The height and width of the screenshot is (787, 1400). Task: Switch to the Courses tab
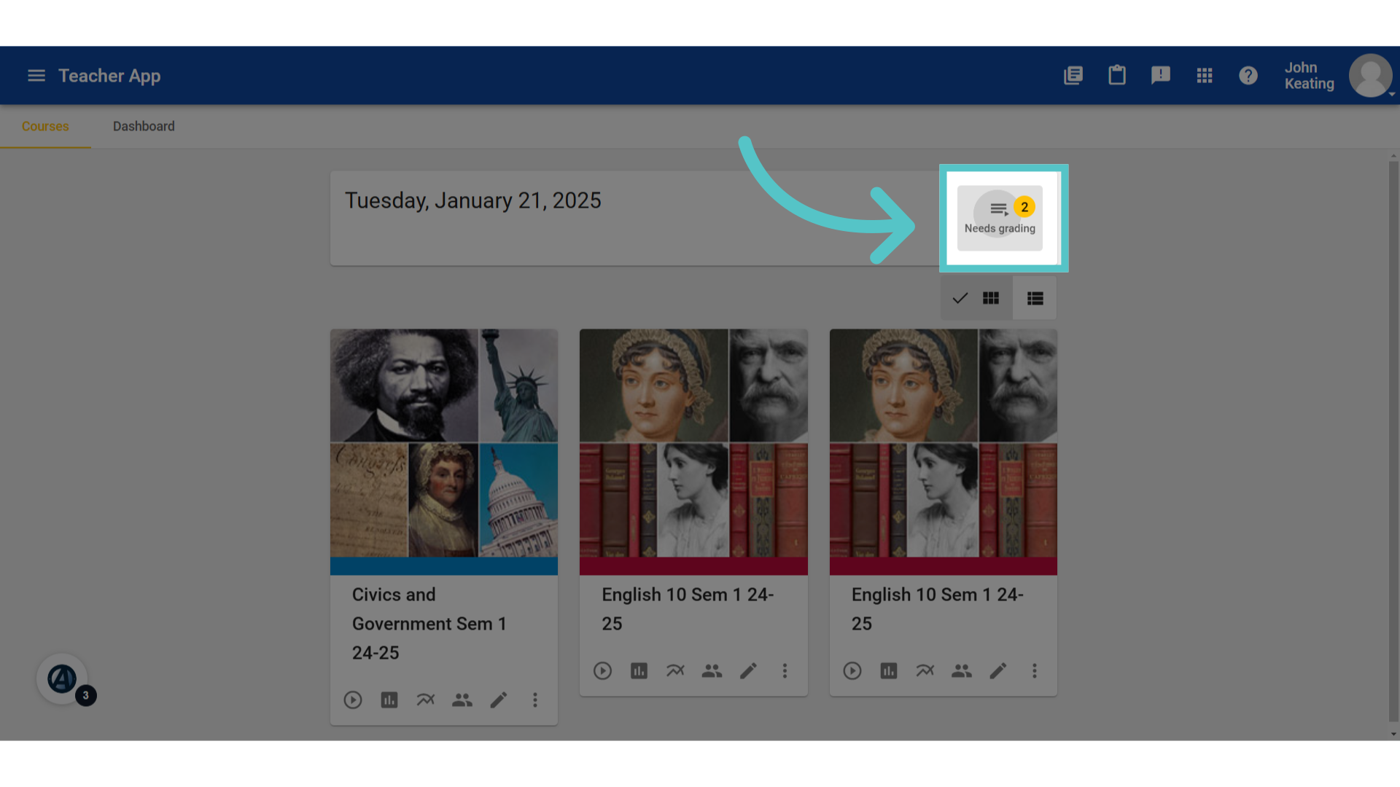click(x=45, y=126)
